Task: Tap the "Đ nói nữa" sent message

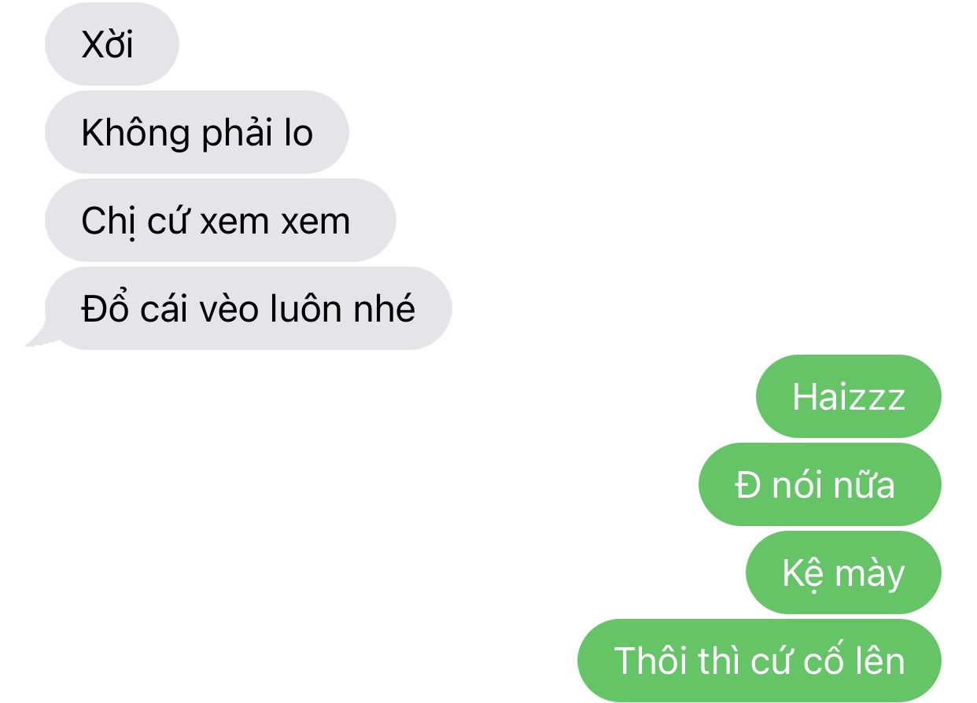Action: coord(820,485)
